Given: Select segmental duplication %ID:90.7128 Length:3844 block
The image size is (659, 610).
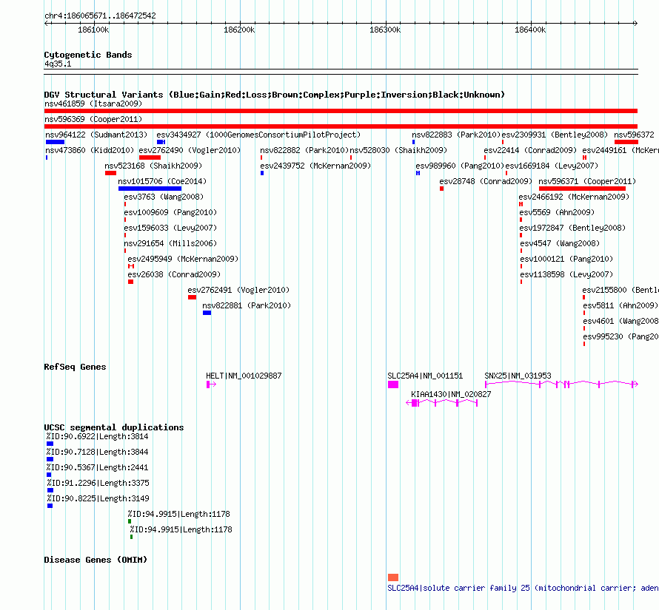Looking at the screenshot, I should [x=50, y=459].
